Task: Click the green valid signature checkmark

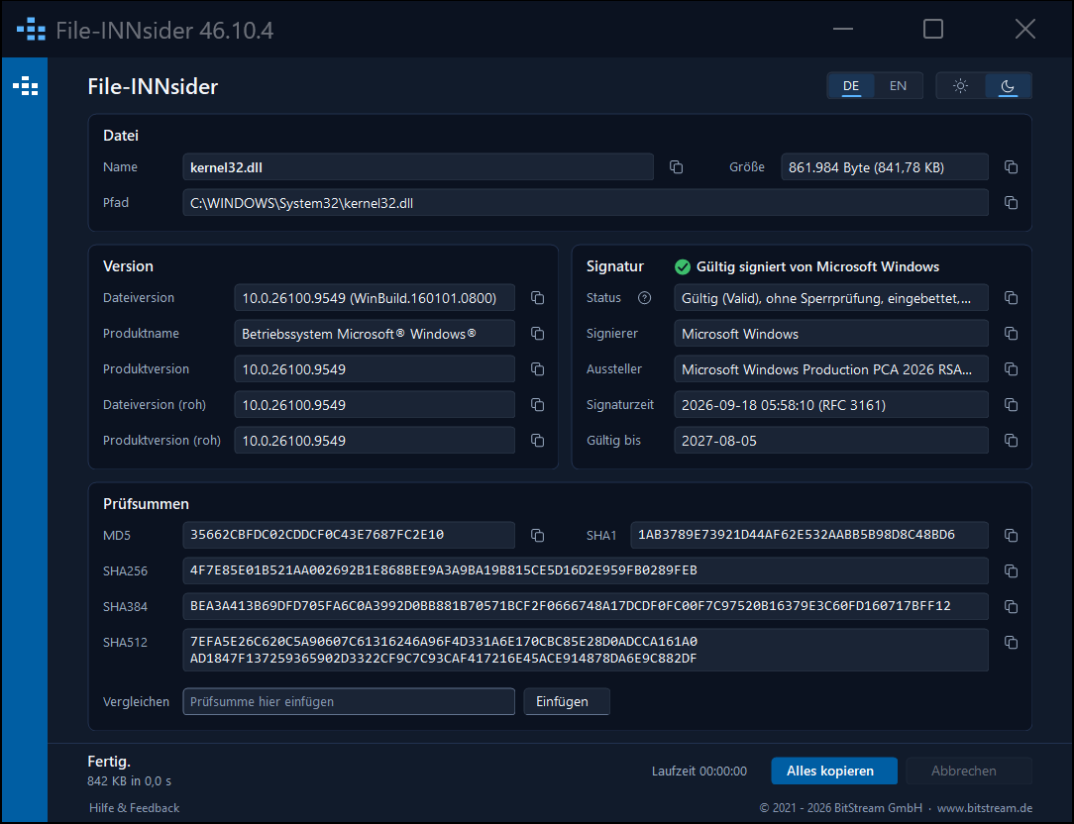Action: (x=683, y=267)
